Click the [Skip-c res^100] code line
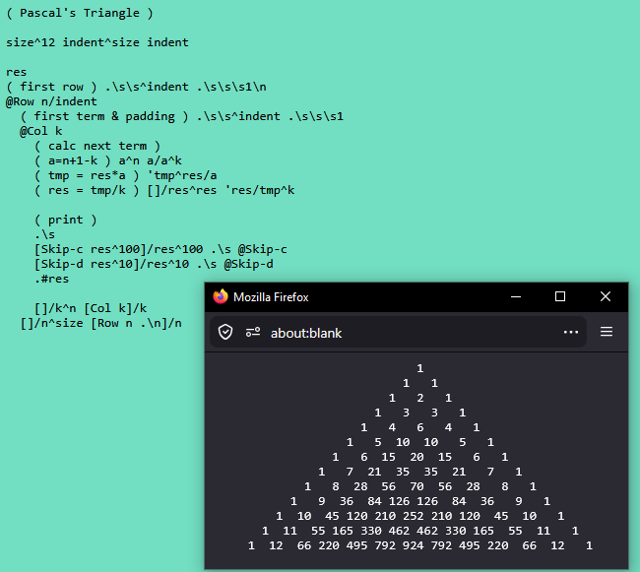Viewport: 640px width, 572px height. [160, 249]
